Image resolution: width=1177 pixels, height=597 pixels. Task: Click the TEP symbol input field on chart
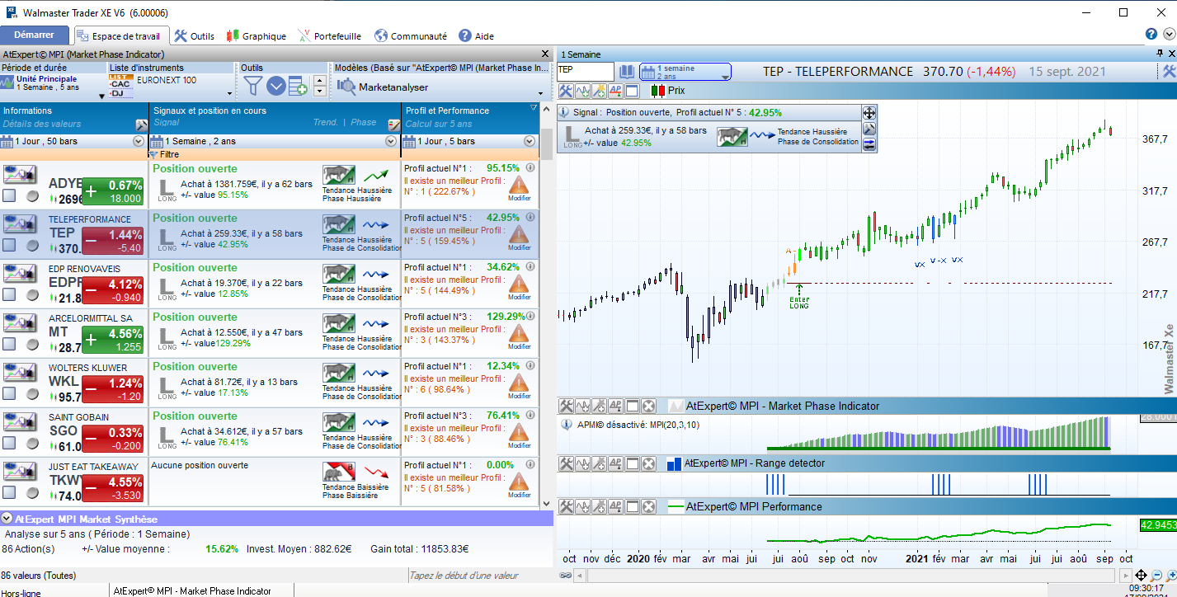pyautogui.click(x=586, y=72)
